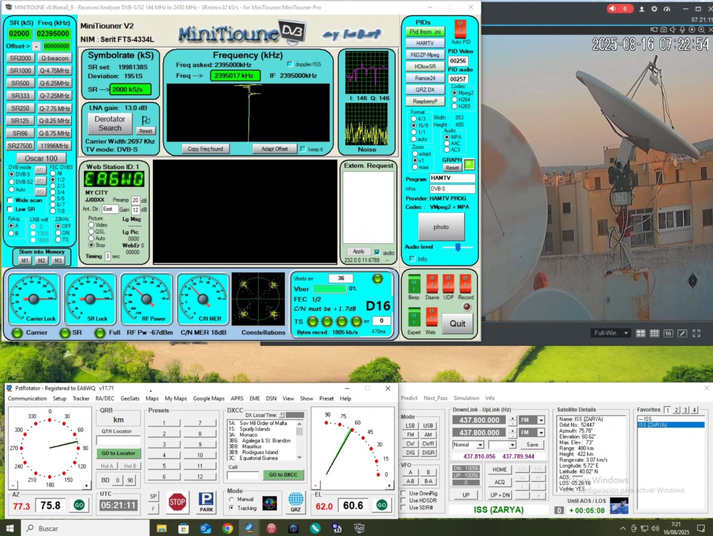The image size is (713, 536).
Task: Uncheck the auto checkbox under Extern. Request
Action: coord(377,252)
